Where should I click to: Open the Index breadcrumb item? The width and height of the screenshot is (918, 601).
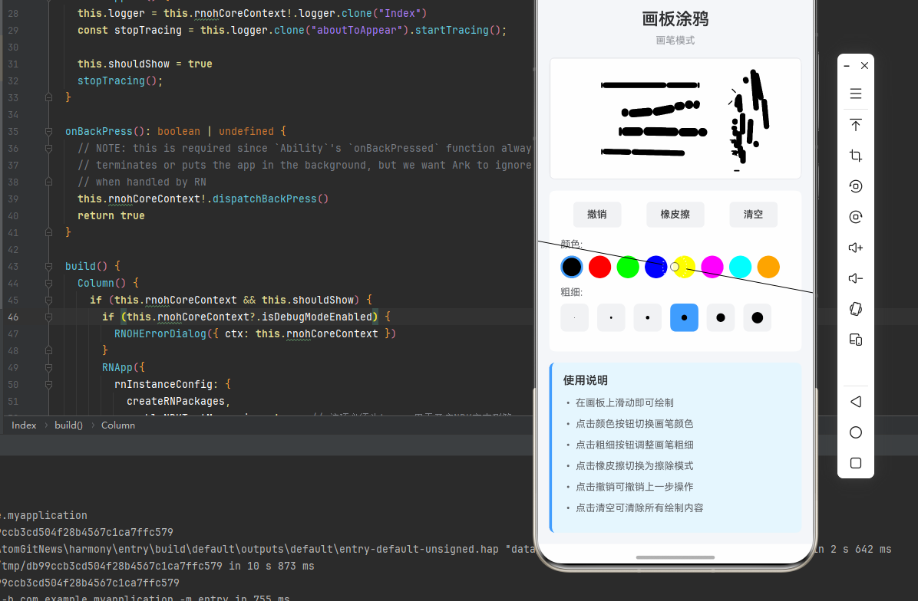[x=24, y=425]
